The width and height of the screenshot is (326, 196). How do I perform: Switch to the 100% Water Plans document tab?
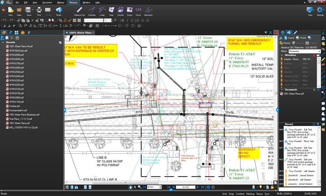80,32
